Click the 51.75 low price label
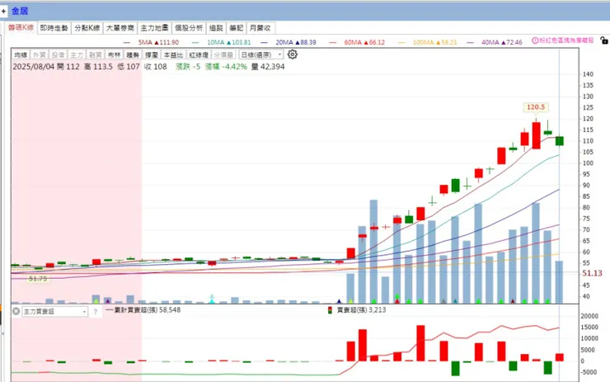610x382 pixels. (38, 279)
